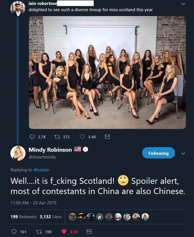This screenshot has width=194, height=237.
Task: Click envelope share icon under lineup photo
Action: (x=107, y=137)
